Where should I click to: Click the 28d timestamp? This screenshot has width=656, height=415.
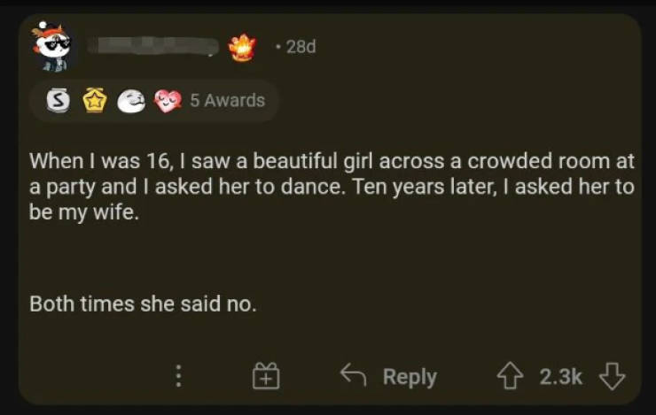pyautogui.click(x=300, y=47)
